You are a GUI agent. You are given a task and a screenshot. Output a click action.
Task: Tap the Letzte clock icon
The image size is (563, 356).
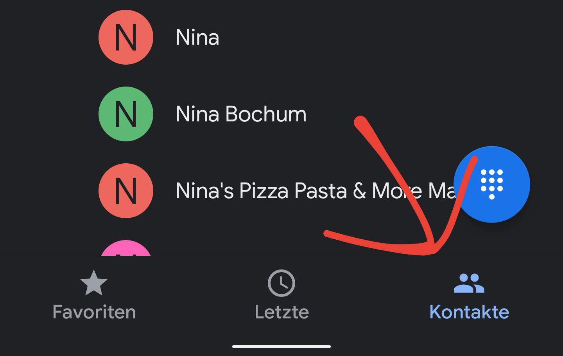[x=281, y=283]
